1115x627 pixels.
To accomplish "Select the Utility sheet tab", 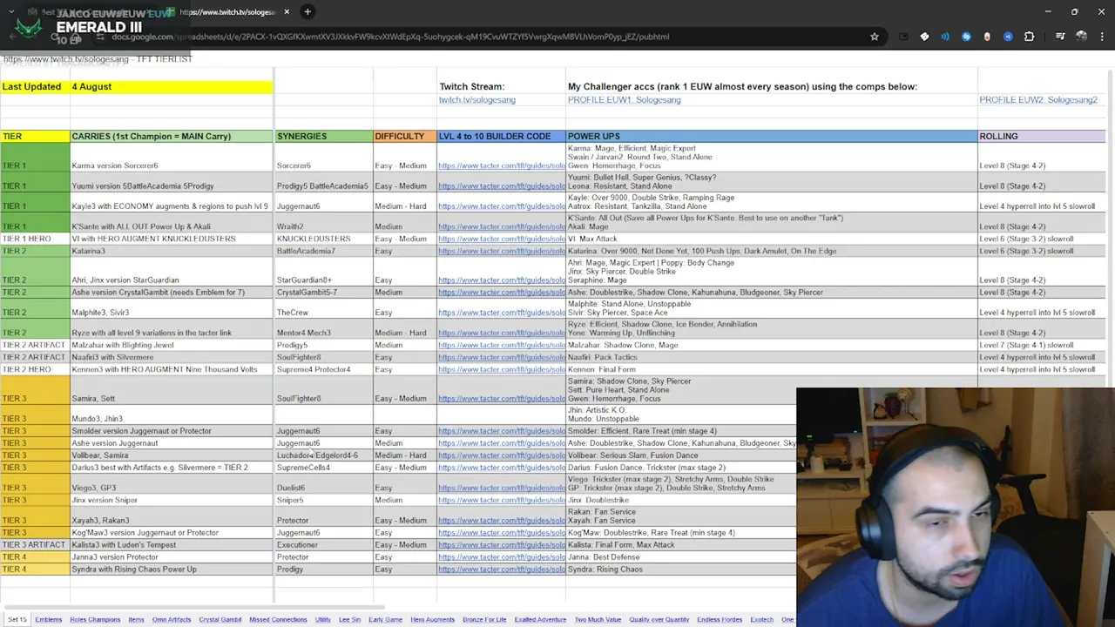I will coord(322,619).
